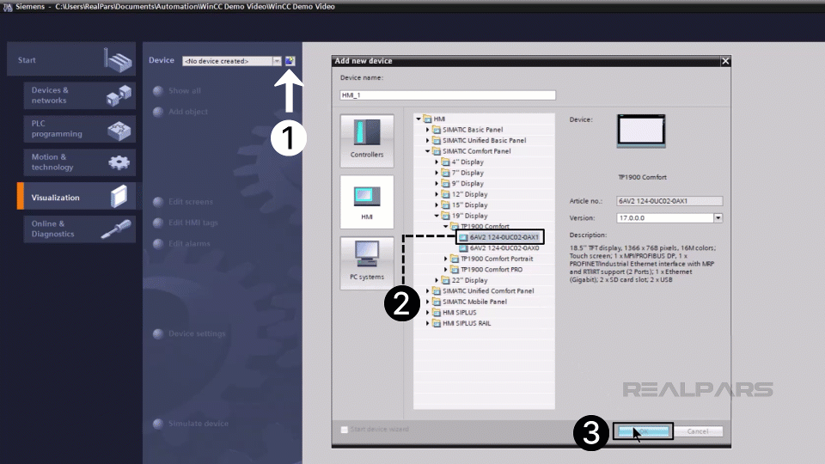Click the Visualization panel icon

click(x=119, y=197)
